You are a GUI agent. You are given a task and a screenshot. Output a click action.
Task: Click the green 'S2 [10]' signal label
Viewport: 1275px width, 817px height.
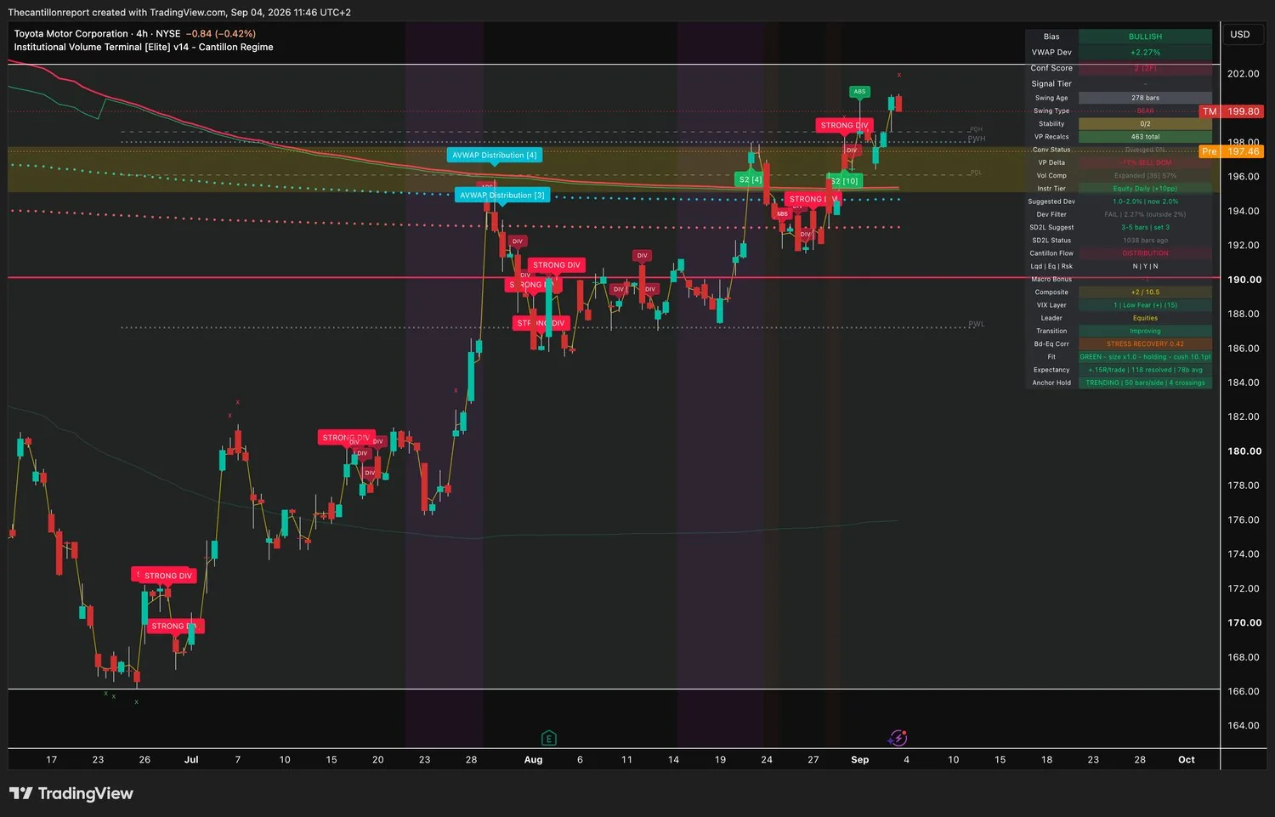click(845, 181)
